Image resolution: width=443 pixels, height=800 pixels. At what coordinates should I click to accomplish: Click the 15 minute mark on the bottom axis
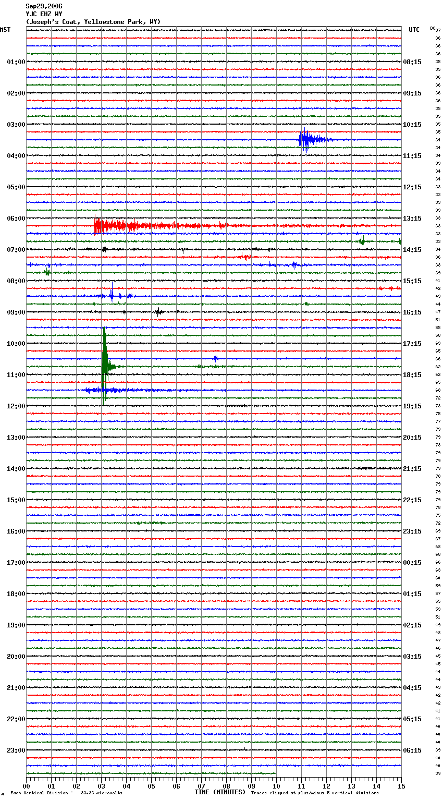tap(401, 786)
